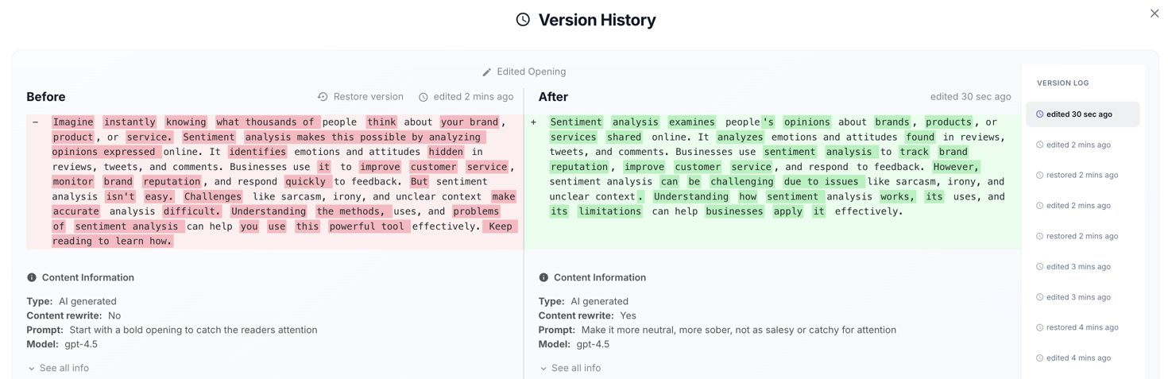Click the VERSION LOG heading
Image resolution: width=1168 pixels, height=379 pixels.
(1062, 83)
